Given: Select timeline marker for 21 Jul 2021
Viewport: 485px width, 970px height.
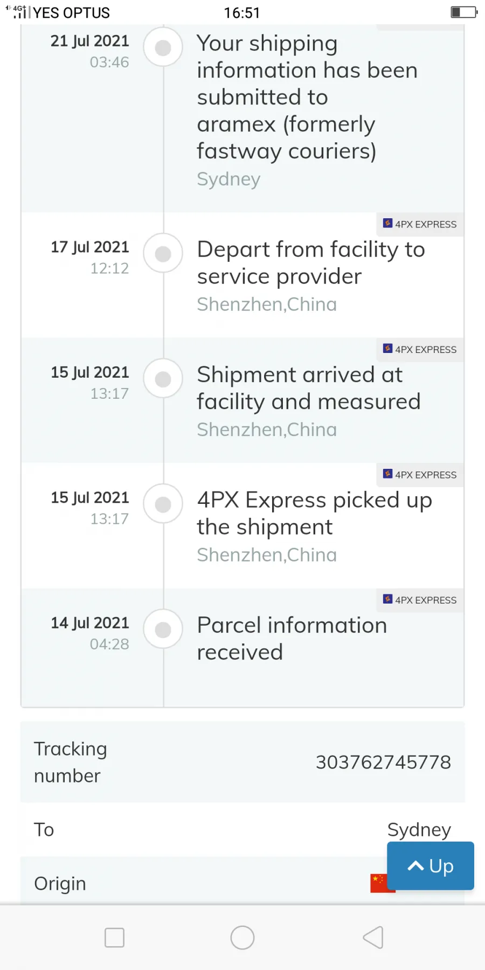Looking at the screenshot, I should tap(163, 47).
